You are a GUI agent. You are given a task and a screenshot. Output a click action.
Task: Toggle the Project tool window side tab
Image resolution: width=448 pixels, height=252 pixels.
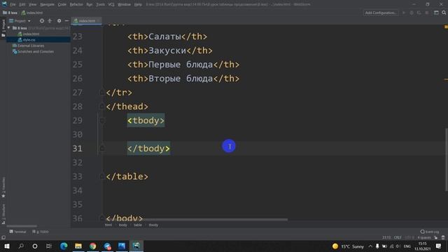(x=3, y=28)
